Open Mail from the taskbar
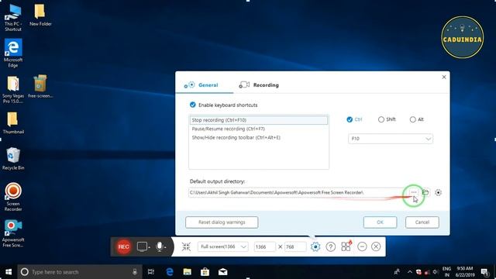Screen dimensions: 496x279 coord(222,272)
